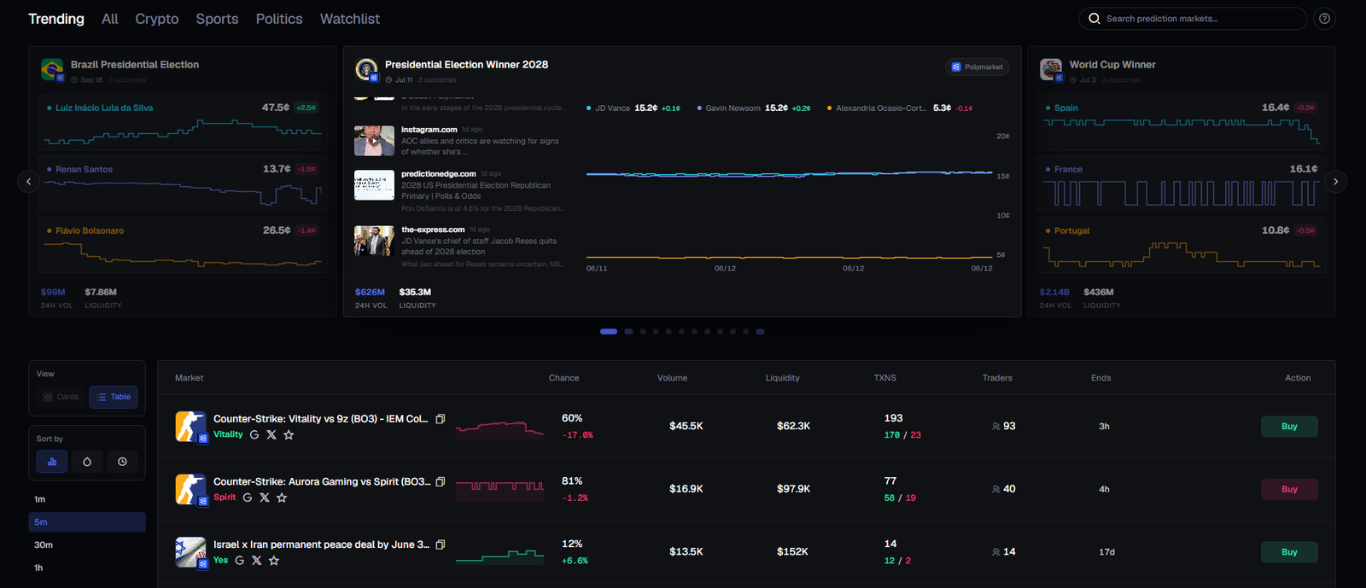1366x588 pixels.
Task: Click the search magnifier icon
Action: pyautogui.click(x=1095, y=19)
